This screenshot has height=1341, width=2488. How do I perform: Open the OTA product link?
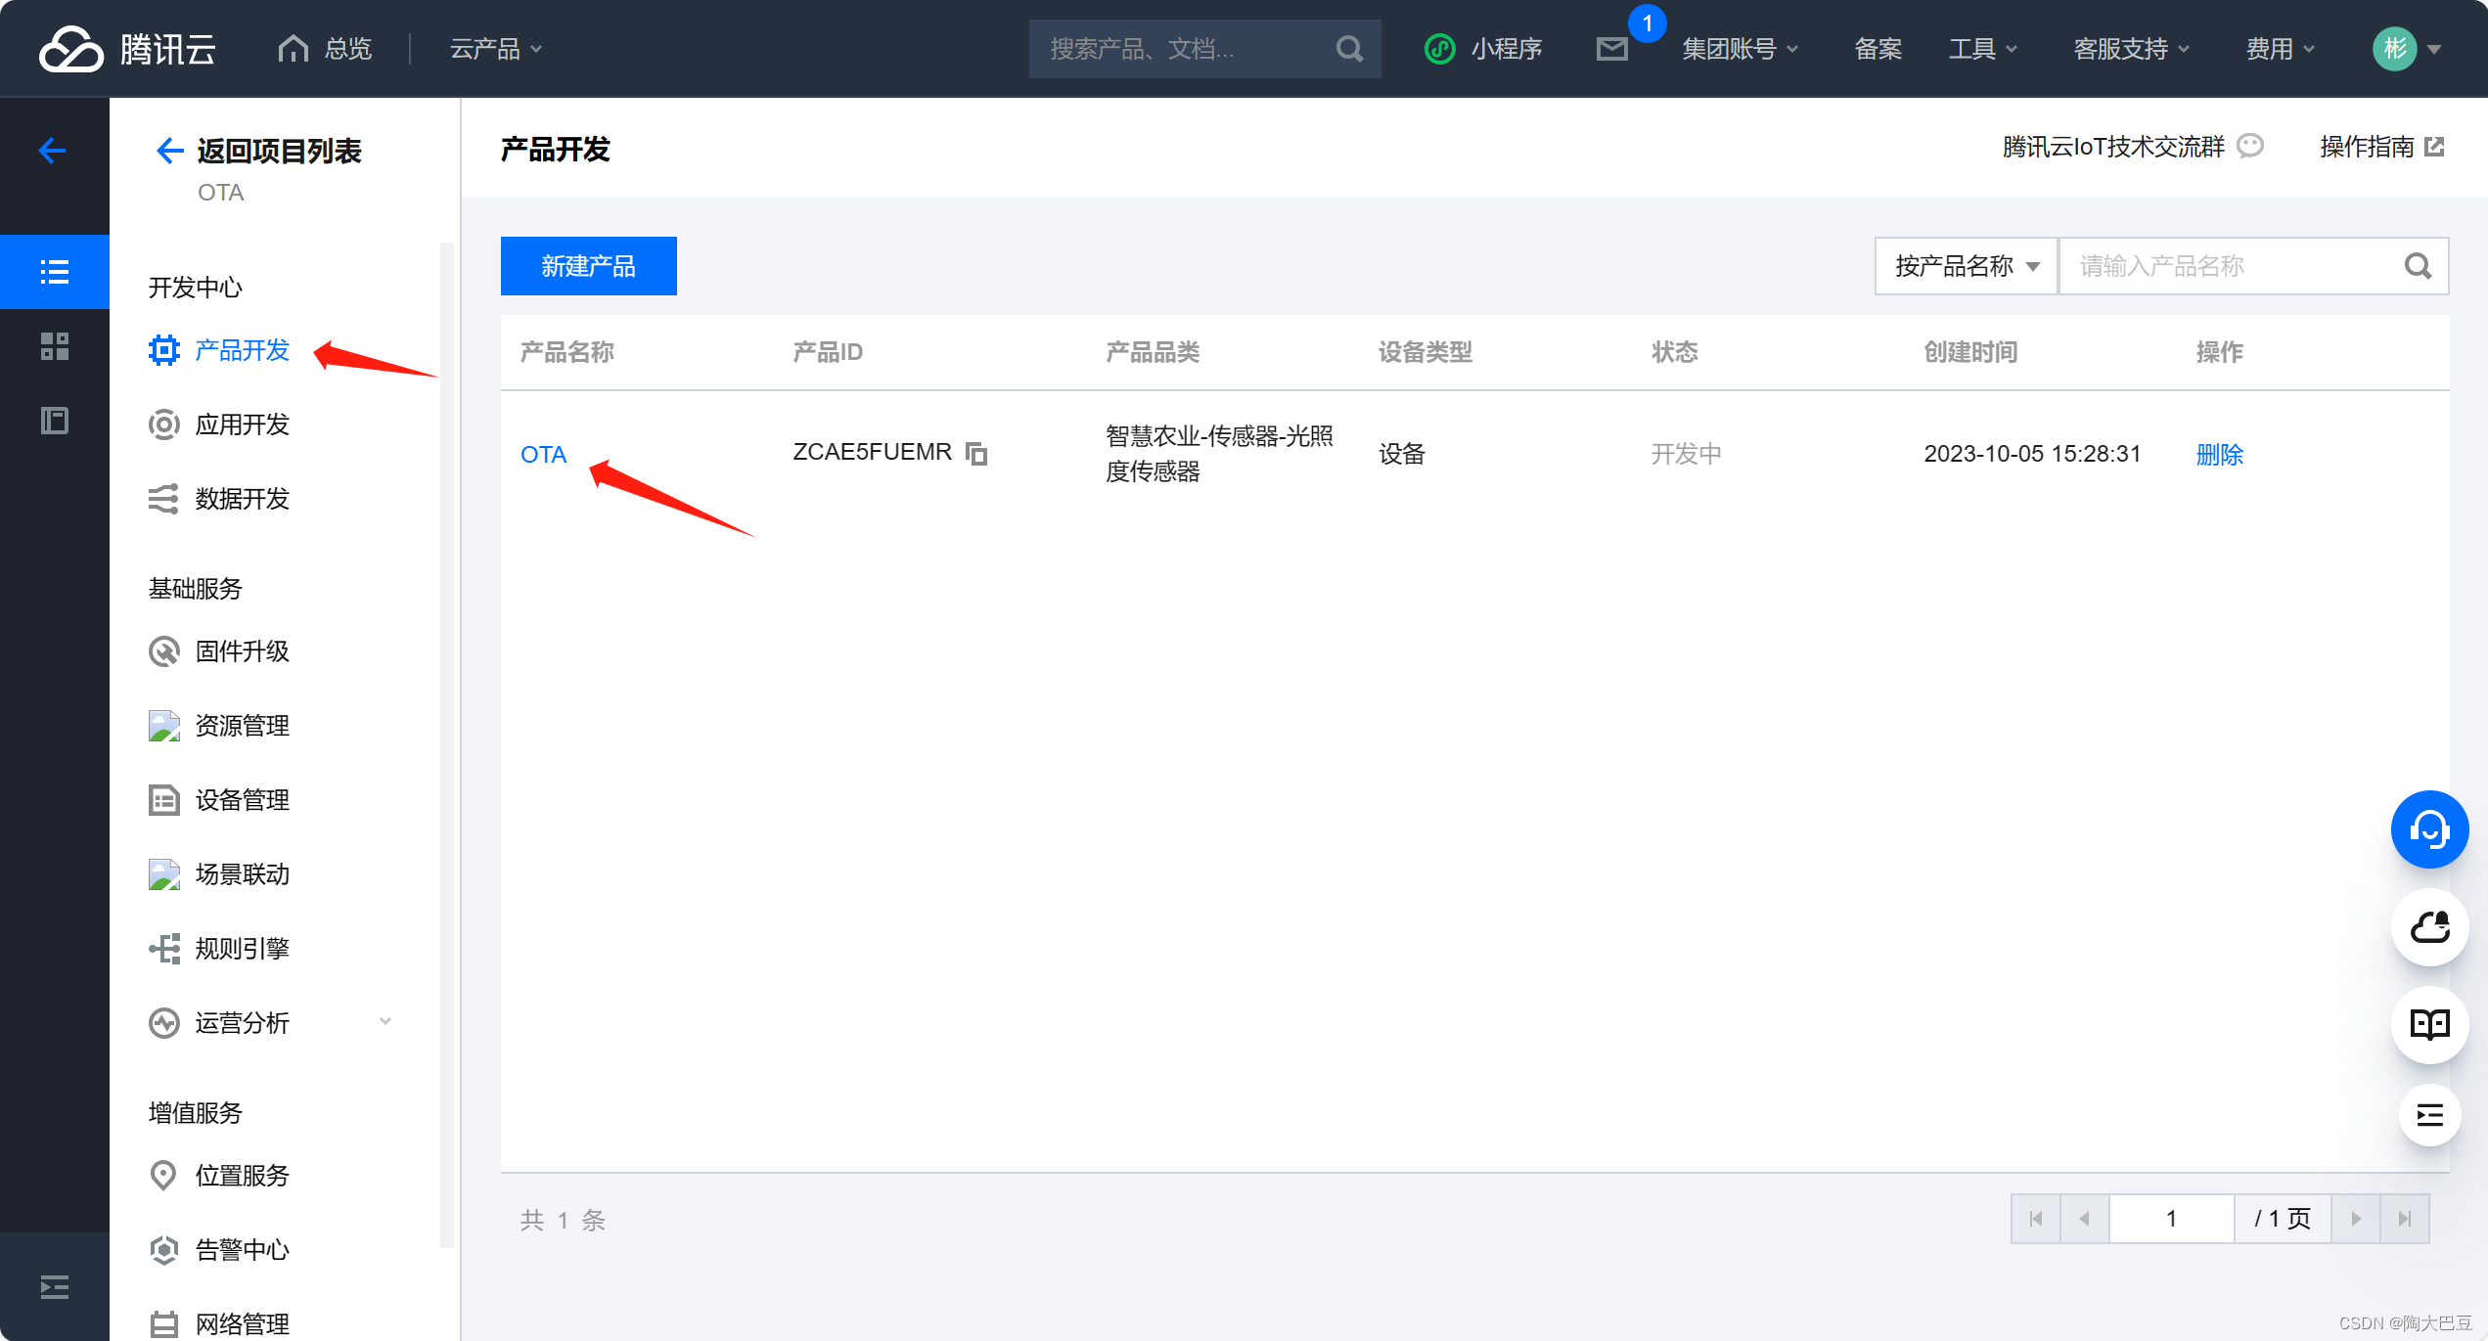coord(543,455)
